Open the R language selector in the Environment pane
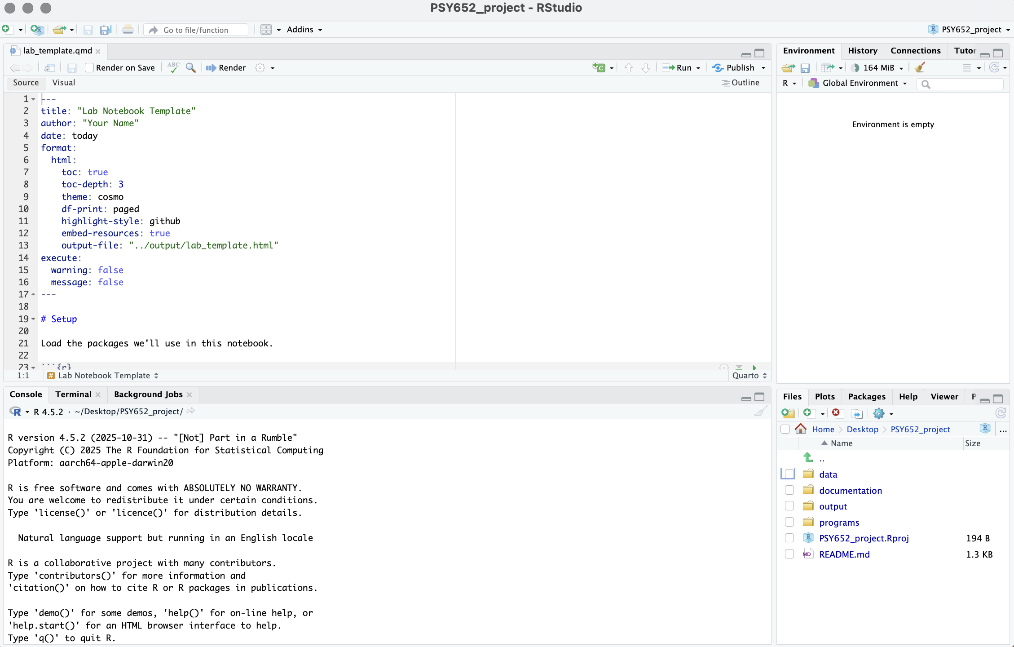Viewport: 1014px width, 647px height. (789, 83)
